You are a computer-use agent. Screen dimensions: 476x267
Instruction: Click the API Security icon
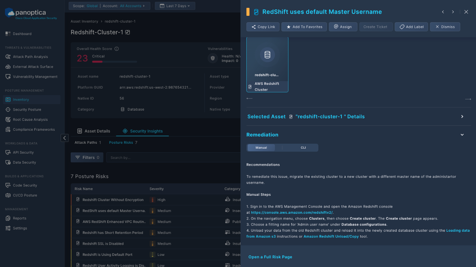(8, 152)
